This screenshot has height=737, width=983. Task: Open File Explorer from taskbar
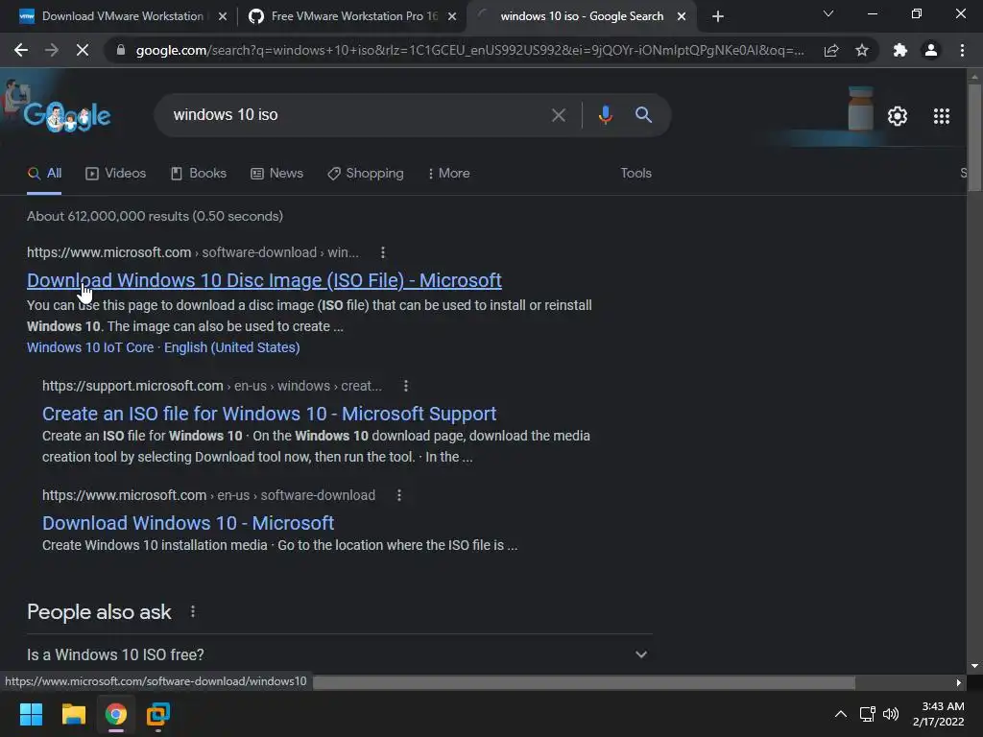(73, 714)
